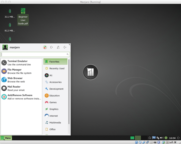Open the Web Browser favorite
Image resolution: width=181 pixels, height=144 pixels.
coord(21,80)
